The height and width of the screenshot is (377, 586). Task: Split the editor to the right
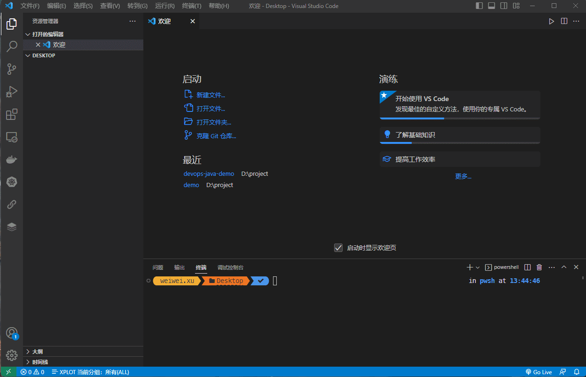[x=564, y=21]
